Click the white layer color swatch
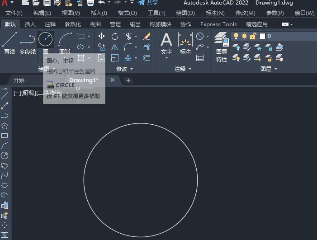 click(x=262, y=36)
